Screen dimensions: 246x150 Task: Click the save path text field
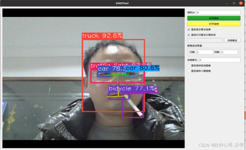tap(205, 40)
